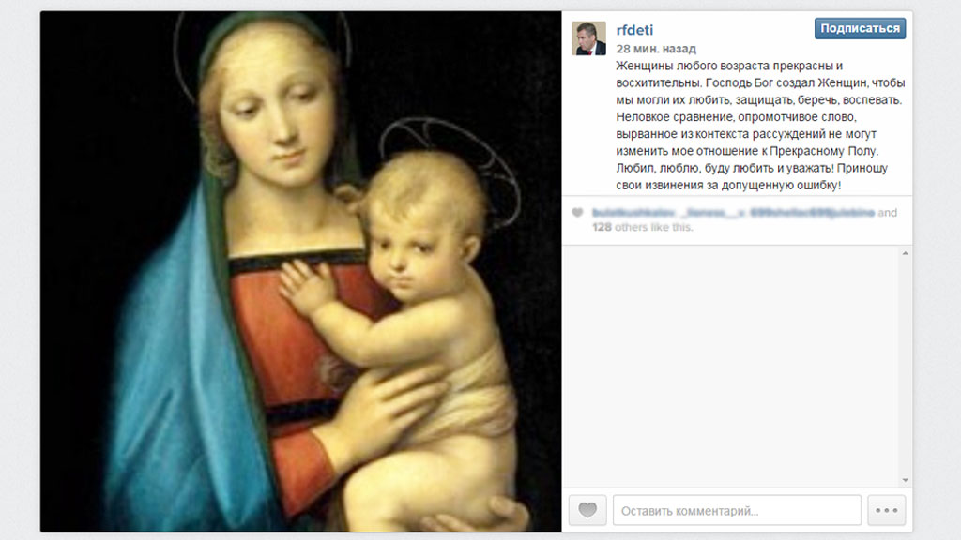961x540 pixels.
Task: Open the third blurred liker's username
Action: pyautogui.click(x=812, y=213)
